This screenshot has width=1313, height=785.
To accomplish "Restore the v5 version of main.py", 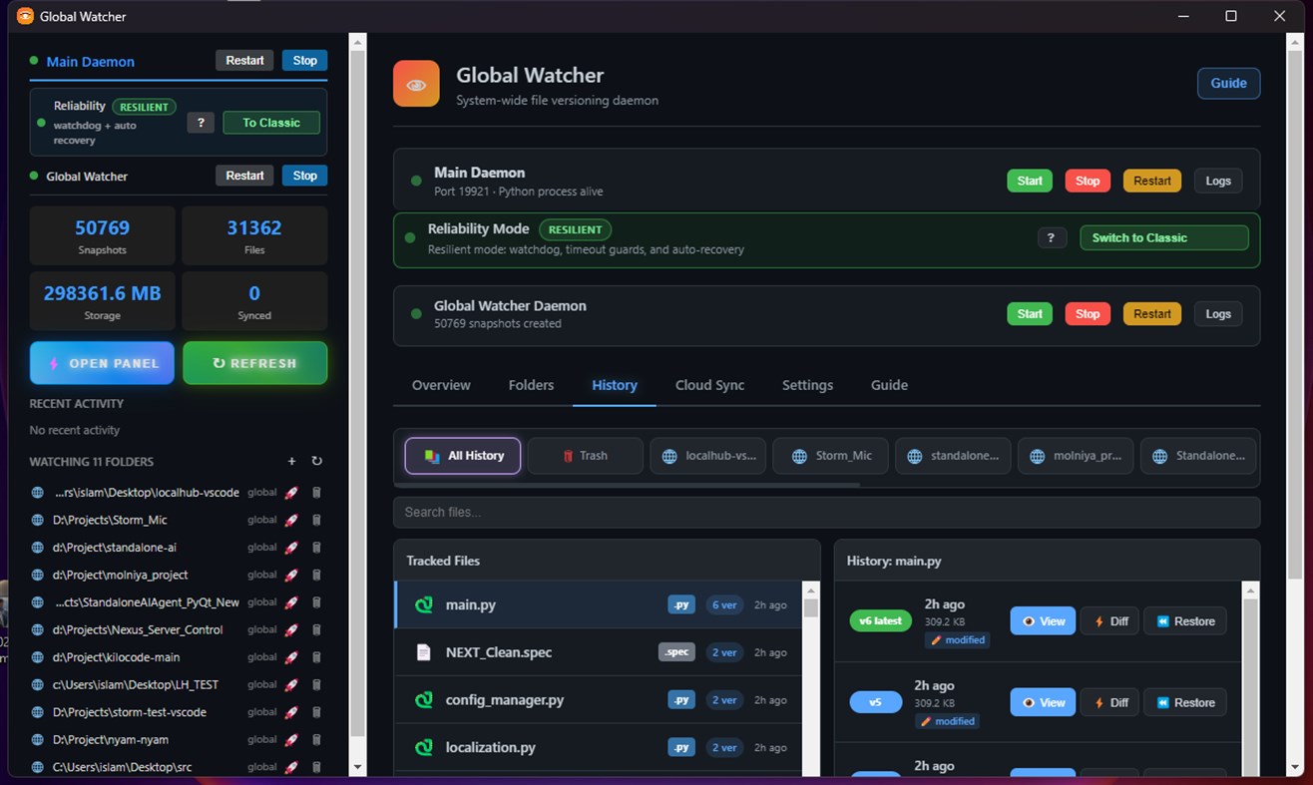I will (1185, 702).
